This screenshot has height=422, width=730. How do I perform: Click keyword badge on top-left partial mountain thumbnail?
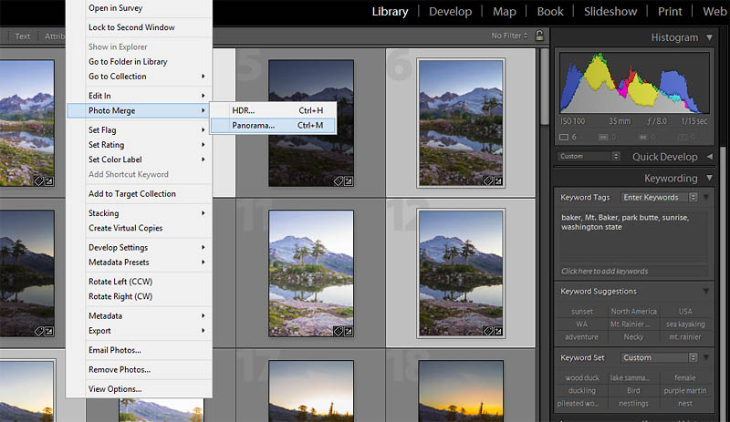tap(39, 181)
